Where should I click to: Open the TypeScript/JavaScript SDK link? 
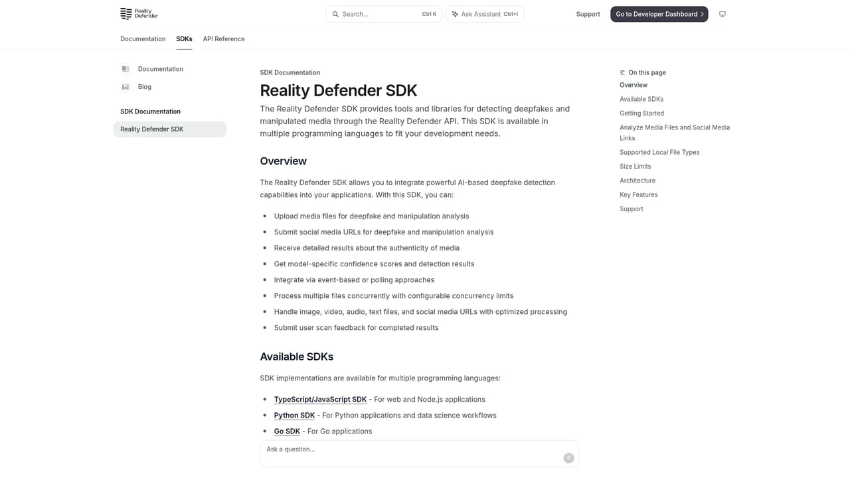(320, 400)
